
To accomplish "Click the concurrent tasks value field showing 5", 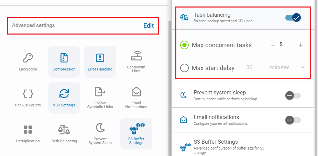I will 287,45.
